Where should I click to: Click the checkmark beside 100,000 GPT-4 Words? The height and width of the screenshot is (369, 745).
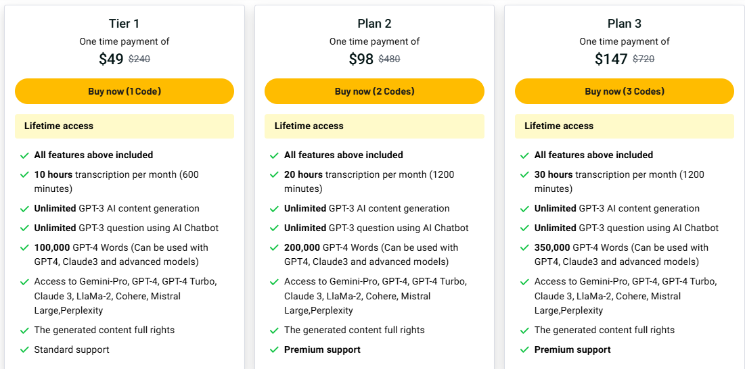pos(24,248)
